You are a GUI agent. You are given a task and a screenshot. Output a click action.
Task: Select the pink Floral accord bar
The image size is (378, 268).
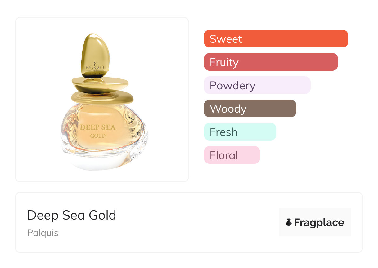point(232,155)
